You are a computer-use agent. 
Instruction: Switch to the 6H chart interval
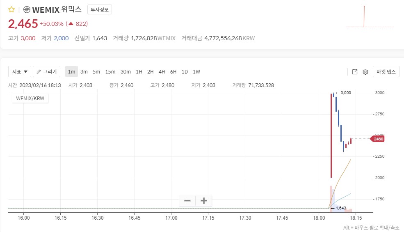pos(173,72)
